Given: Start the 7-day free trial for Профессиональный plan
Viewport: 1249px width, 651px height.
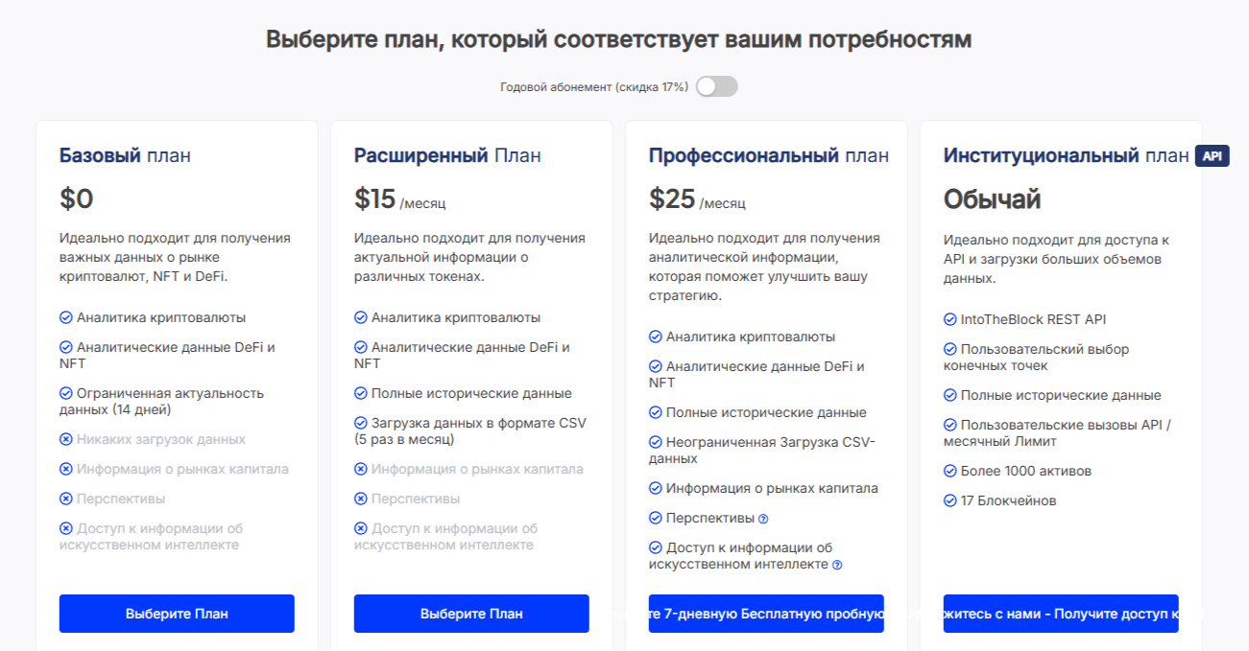Looking at the screenshot, I should 766,614.
